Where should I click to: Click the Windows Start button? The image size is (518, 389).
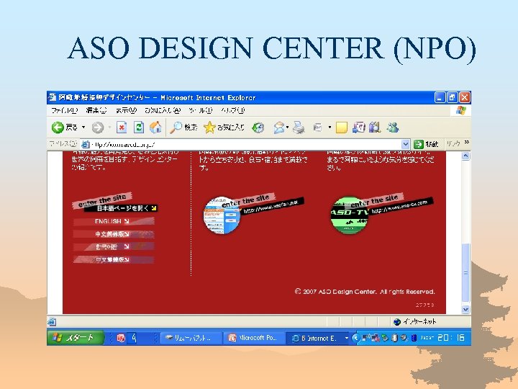pos(76,338)
